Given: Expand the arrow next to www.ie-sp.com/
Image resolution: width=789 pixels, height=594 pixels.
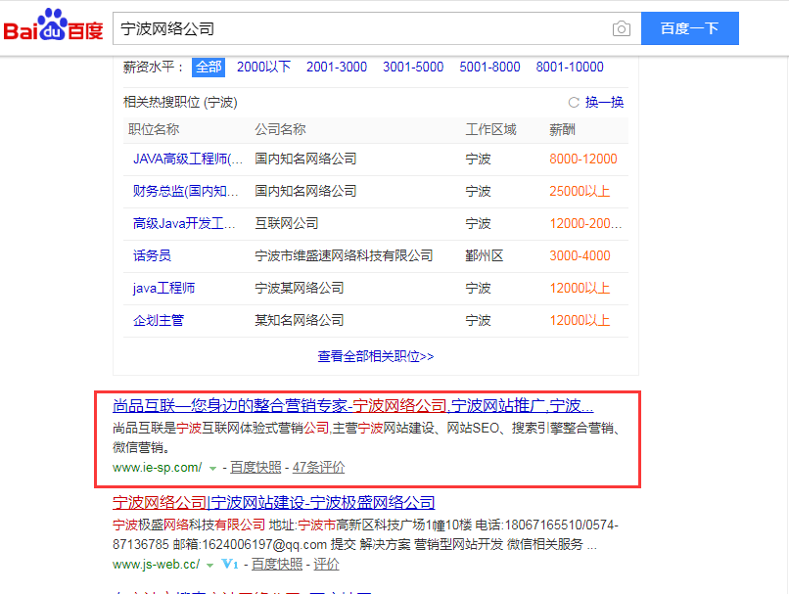Looking at the screenshot, I should [x=212, y=469].
